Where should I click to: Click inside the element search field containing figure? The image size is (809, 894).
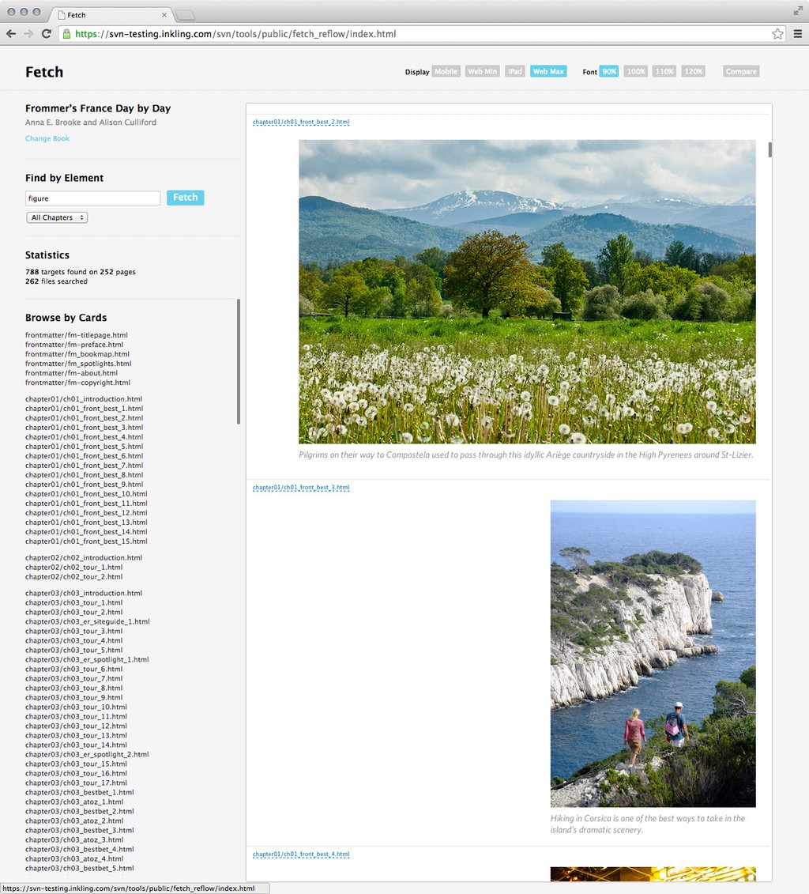point(91,198)
